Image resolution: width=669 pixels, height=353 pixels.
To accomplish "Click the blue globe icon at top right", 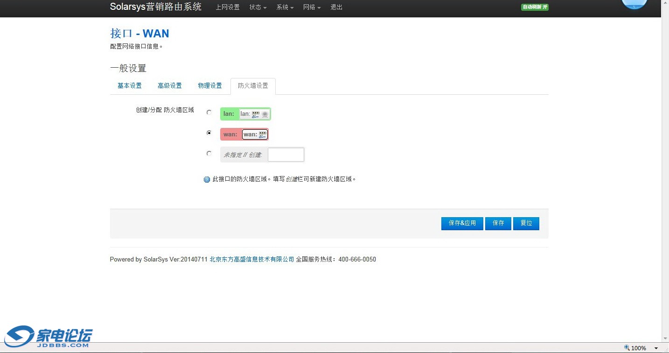I will pos(634,4).
